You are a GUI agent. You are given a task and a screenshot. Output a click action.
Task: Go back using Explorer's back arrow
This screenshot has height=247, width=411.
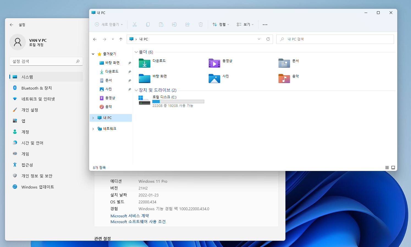pos(95,39)
